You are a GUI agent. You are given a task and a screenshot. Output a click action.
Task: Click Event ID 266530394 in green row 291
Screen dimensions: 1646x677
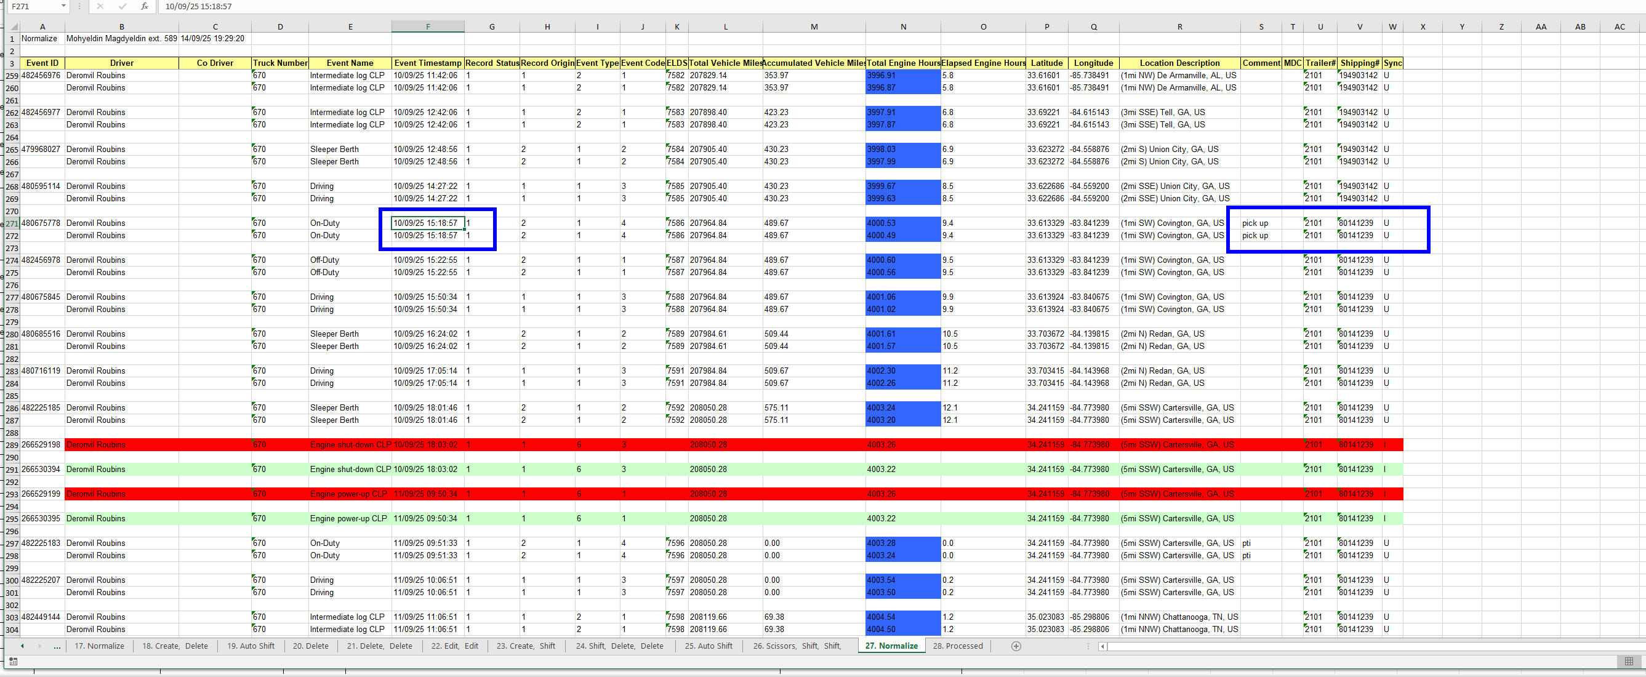(42, 470)
